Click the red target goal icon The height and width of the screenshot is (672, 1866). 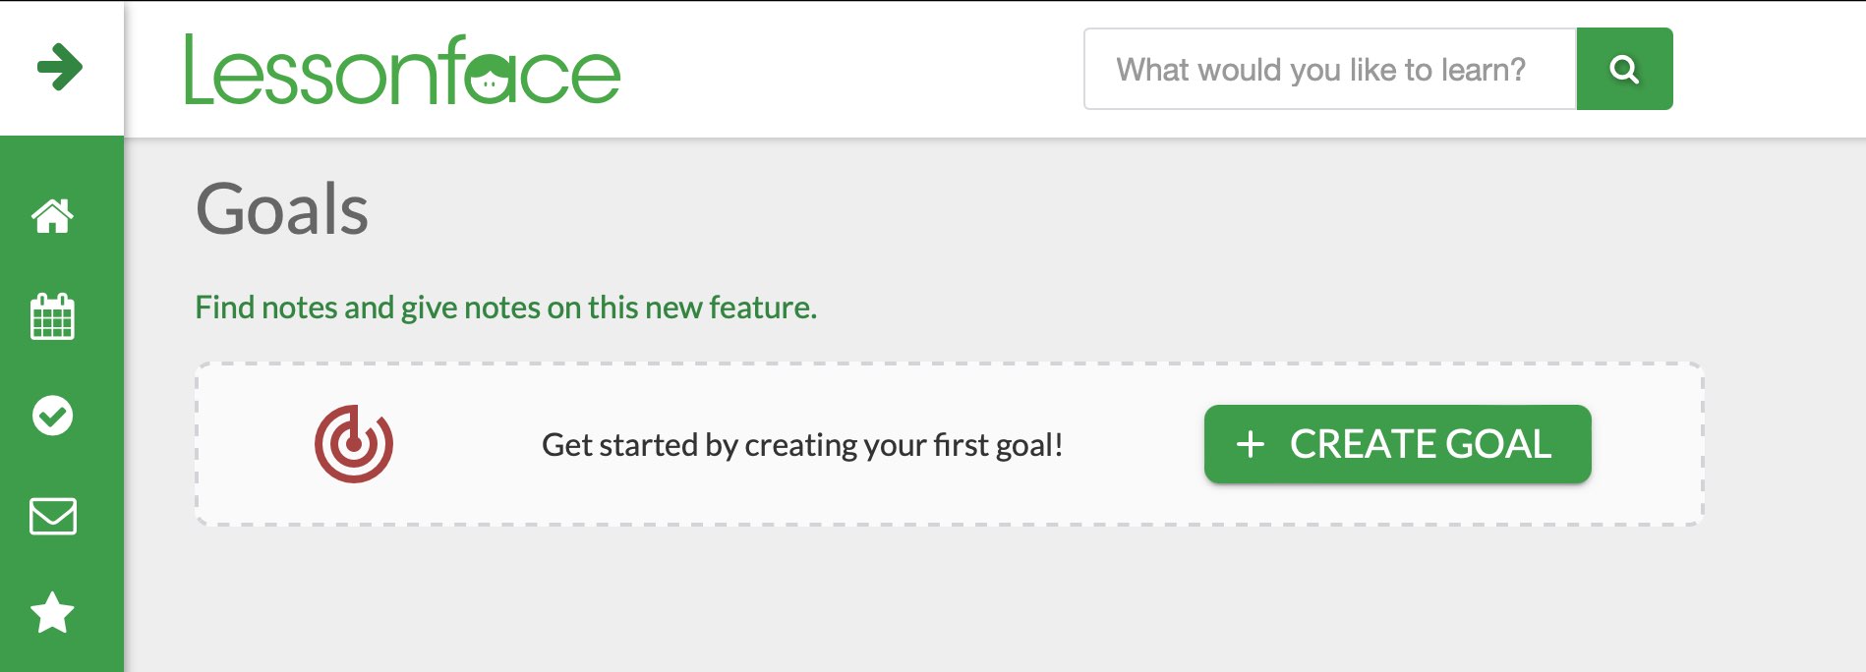354,444
